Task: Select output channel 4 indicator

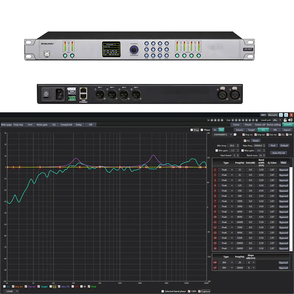Action: point(243,120)
